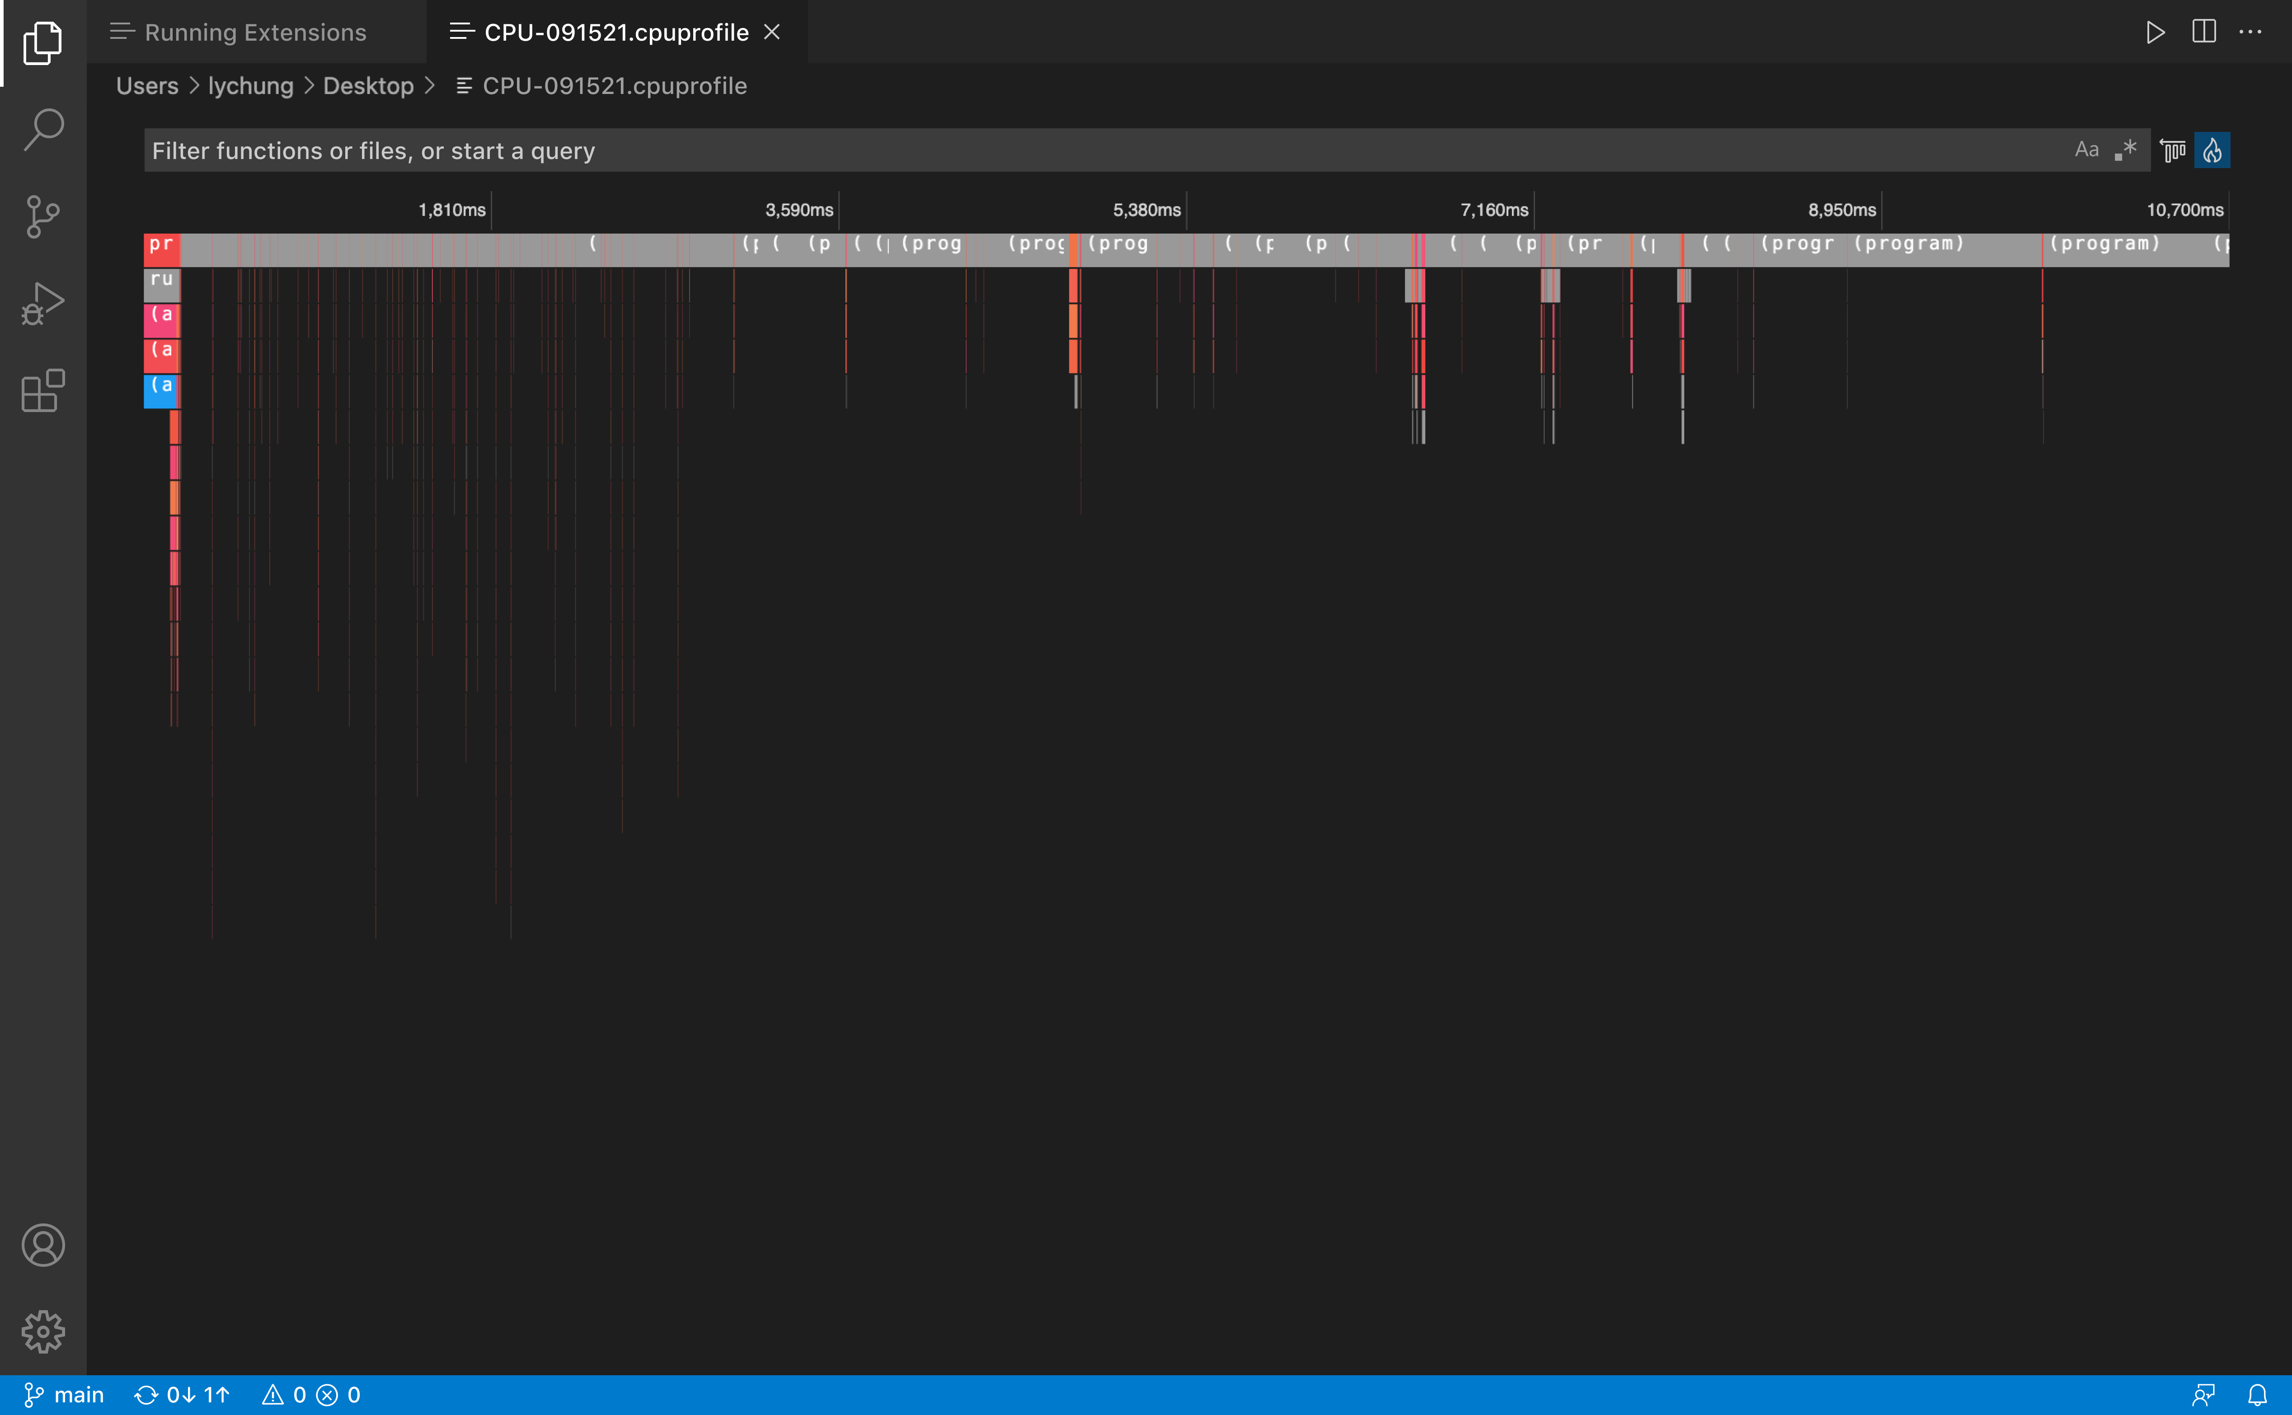Open the Extensions view

43,391
